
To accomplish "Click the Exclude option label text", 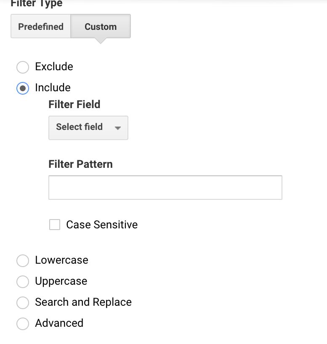I will [x=54, y=66].
